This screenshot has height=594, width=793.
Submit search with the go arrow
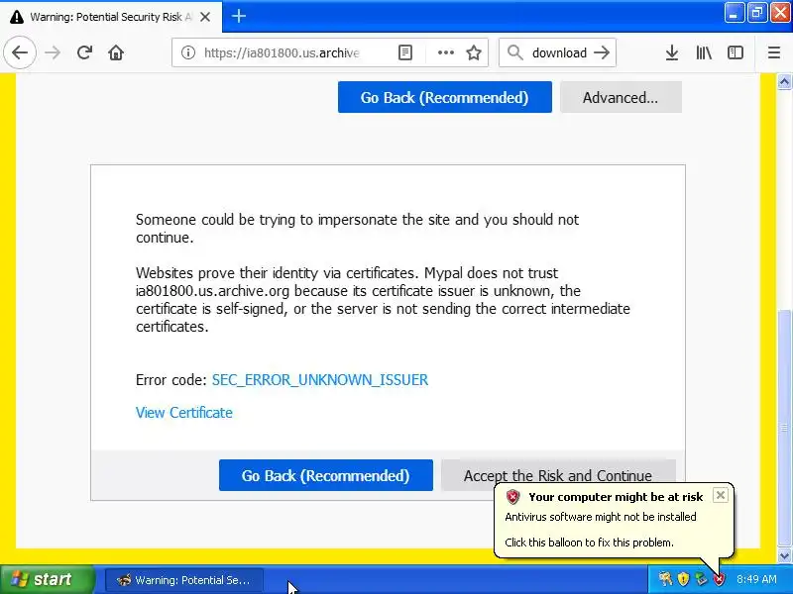click(x=602, y=52)
